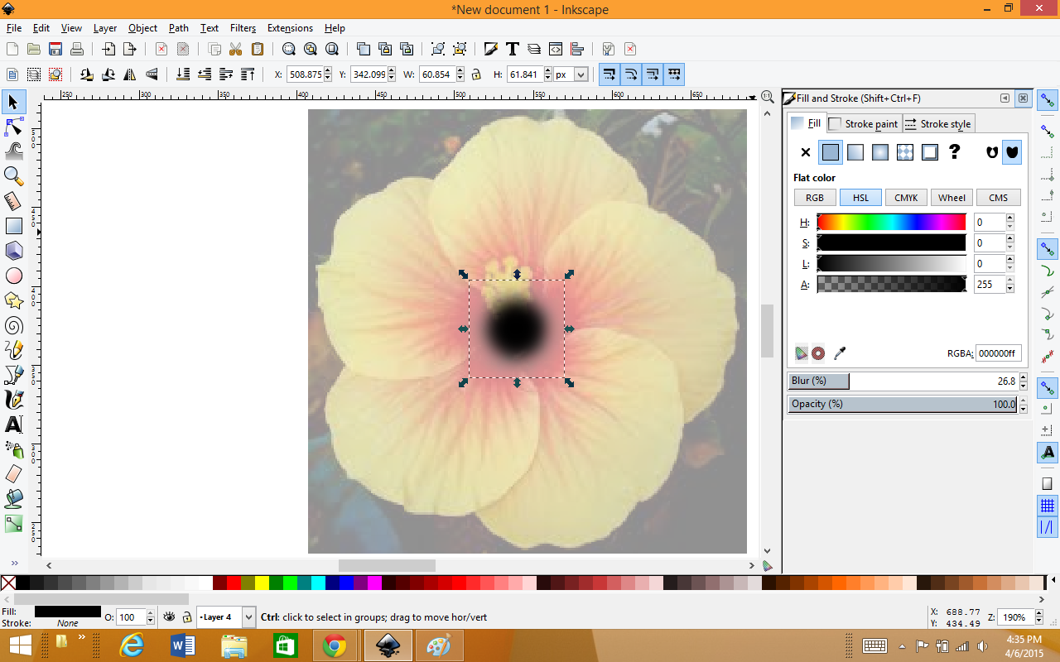
Task: Select the Star and polygon tool
Action: click(x=14, y=300)
